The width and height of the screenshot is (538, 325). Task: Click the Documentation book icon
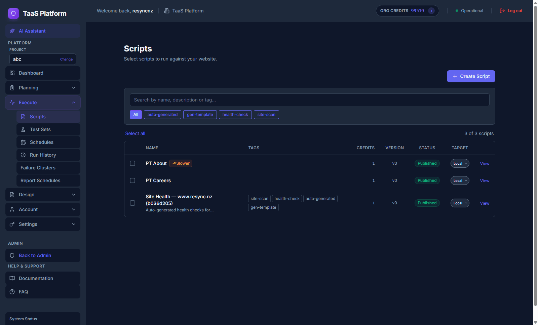pos(12,278)
